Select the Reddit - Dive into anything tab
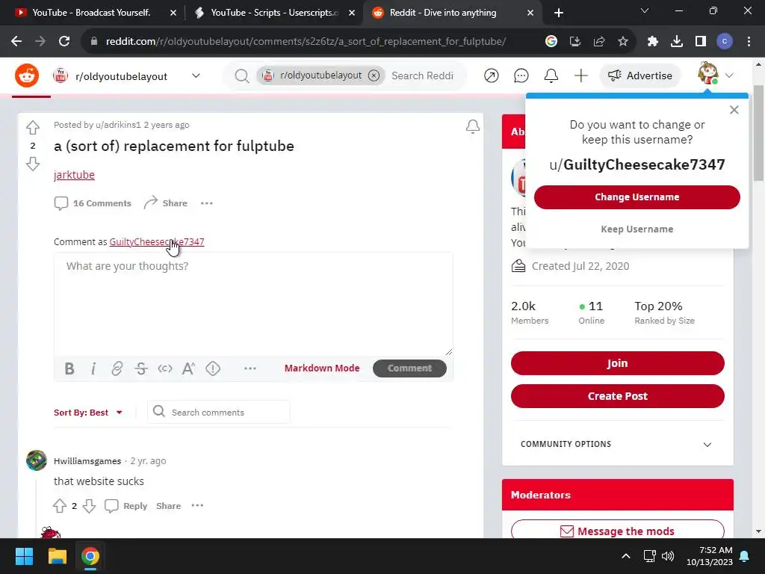The width and height of the screenshot is (765, 574). pyautogui.click(x=452, y=13)
